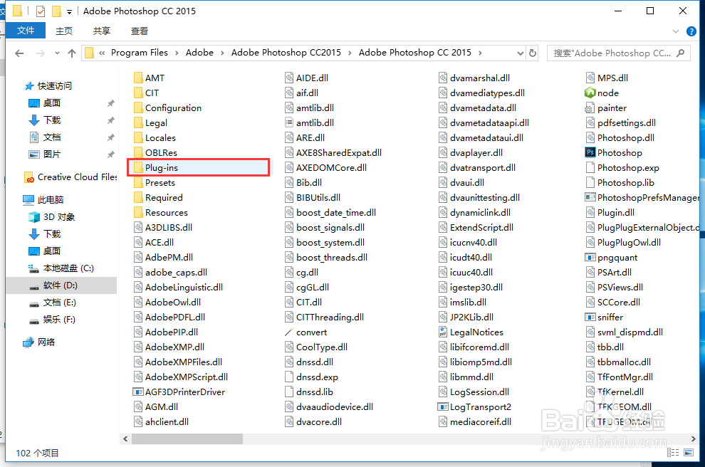Viewport: 705px width, 467px height.
Task: Open the Configuration folder
Action: [167, 108]
